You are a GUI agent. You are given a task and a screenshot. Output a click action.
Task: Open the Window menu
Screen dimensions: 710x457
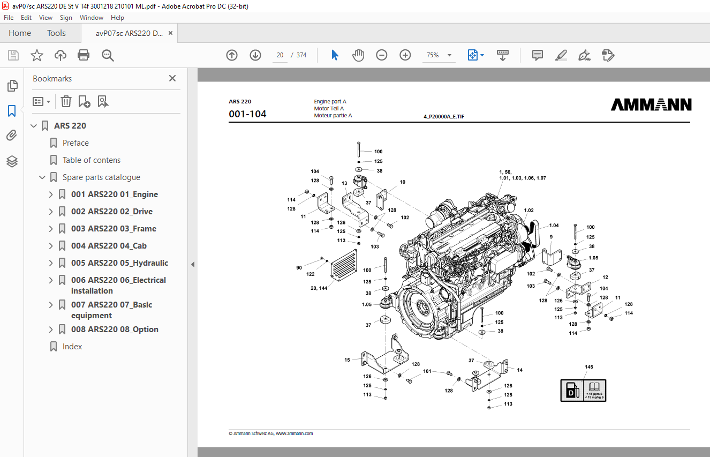point(92,18)
